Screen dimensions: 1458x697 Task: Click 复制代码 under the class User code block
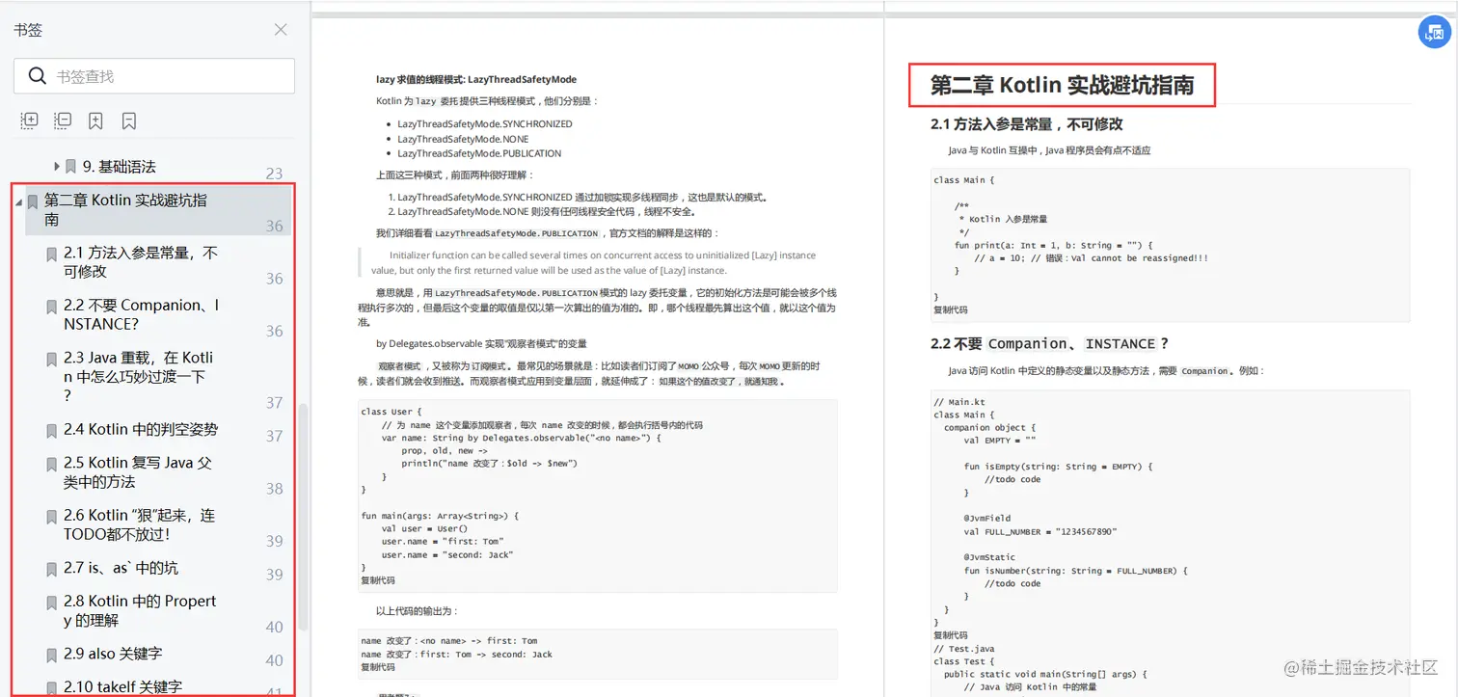pyautogui.click(x=378, y=580)
